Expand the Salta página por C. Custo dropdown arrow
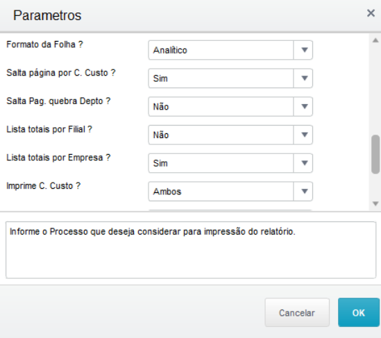Screen dimensions: 381x338 coord(303,78)
